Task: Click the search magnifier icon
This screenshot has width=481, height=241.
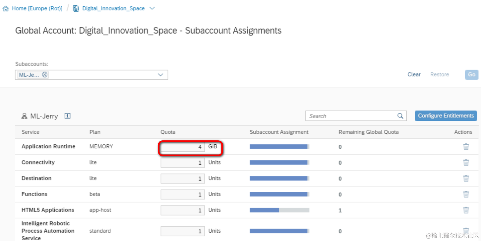Action: tap(400, 116)
